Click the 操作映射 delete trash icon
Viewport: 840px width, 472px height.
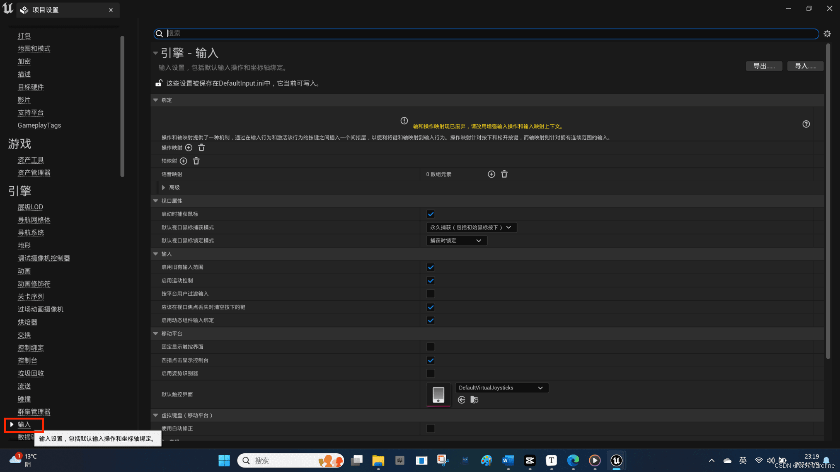(201, 147)
